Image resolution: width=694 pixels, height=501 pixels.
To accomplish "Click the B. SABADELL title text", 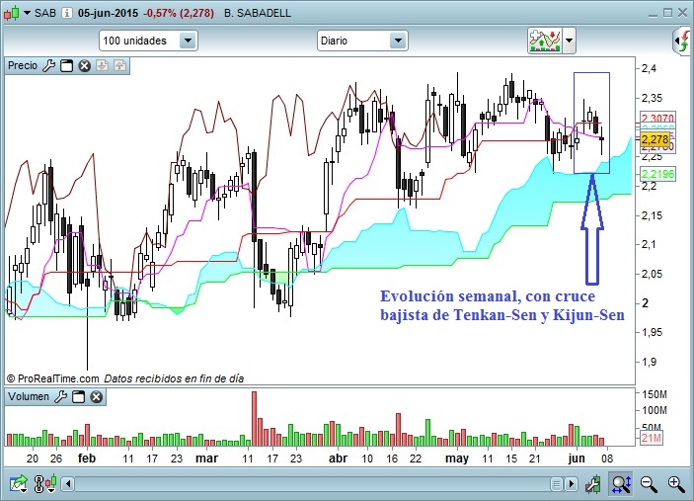I will tap(258, 13).
